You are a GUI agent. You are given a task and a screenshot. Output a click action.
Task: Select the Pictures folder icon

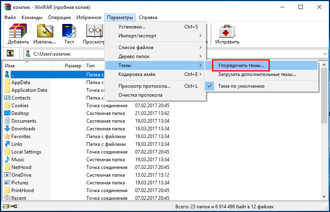pos(7,183)
